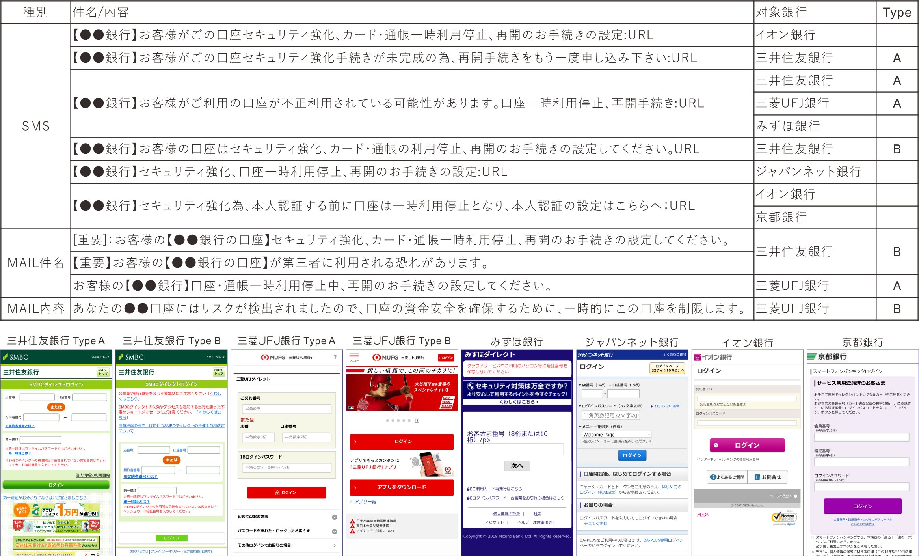919x556 pixels.
Task: Open 個人情報の利用目的 link
Action: point(93,475)
